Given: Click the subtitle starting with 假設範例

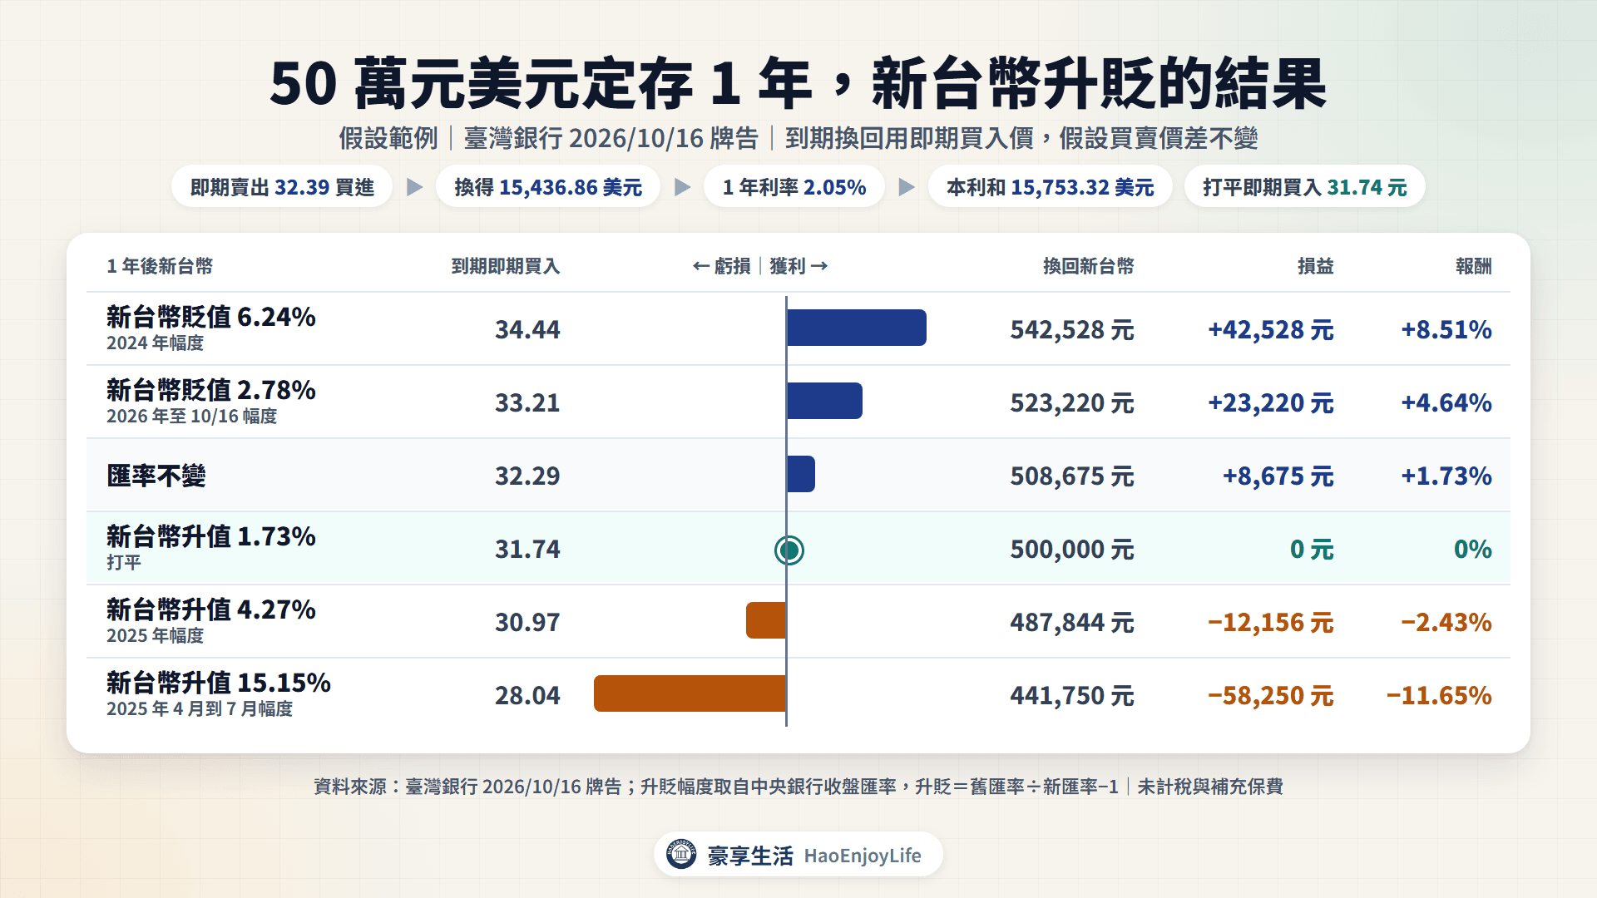Looking at the screenshot, I should click(x=798, y=138).
